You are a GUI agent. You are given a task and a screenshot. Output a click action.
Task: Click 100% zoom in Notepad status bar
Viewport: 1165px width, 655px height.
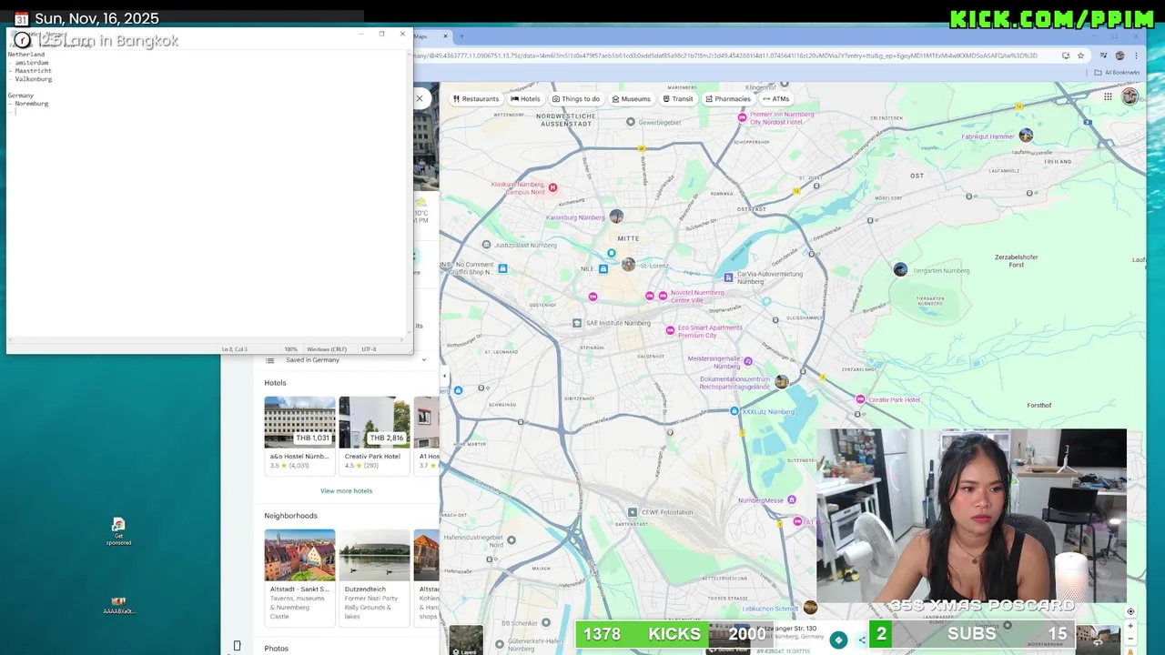click(290, 349)
